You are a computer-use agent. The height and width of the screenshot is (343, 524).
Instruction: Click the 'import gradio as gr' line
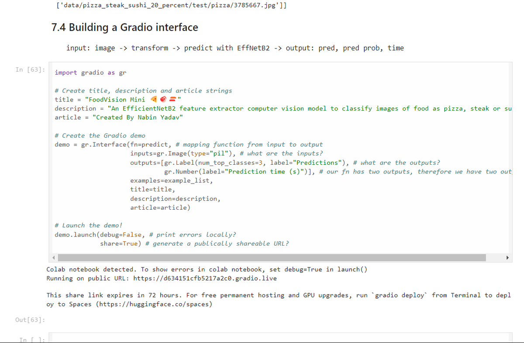pyautogui.click(x=90, y=73)
